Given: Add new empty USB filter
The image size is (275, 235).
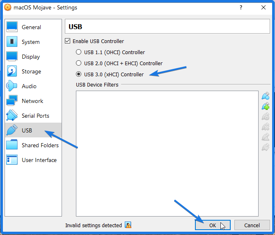Looking at the screenshot, I should coord(265,96).
